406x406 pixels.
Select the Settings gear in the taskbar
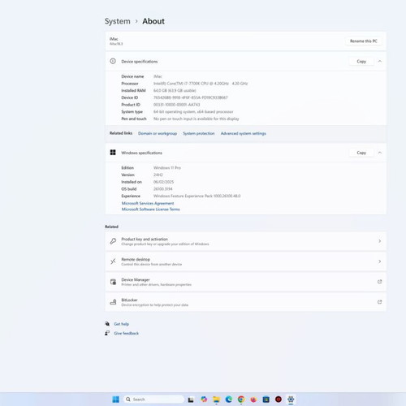pyautogui.click(x=291, y=400)
